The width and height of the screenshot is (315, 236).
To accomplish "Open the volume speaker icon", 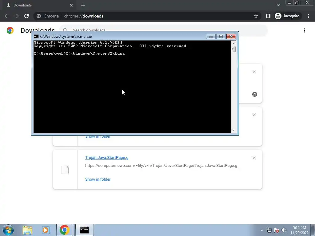I will click(284, 230).
